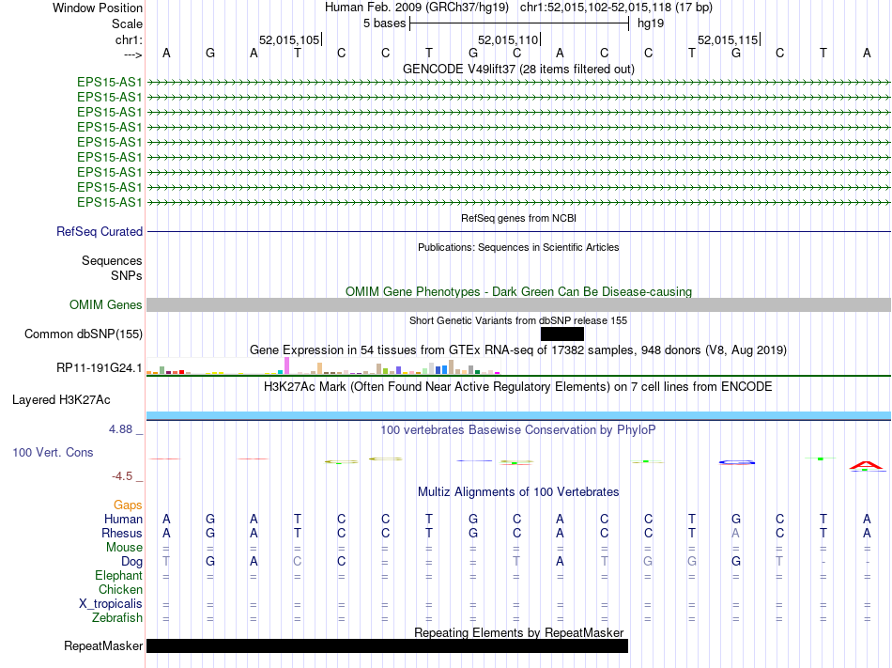This screenshot has height=668, width=892.
Task: Click the OMIM Genes track label
Action: coord(105,305)
